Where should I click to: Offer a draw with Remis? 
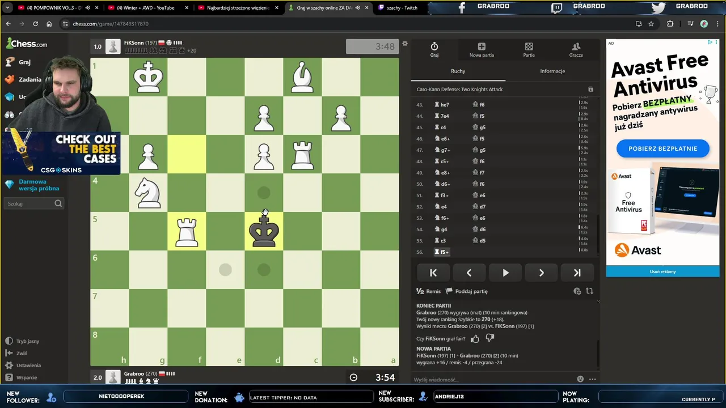(x=428, y=291)
